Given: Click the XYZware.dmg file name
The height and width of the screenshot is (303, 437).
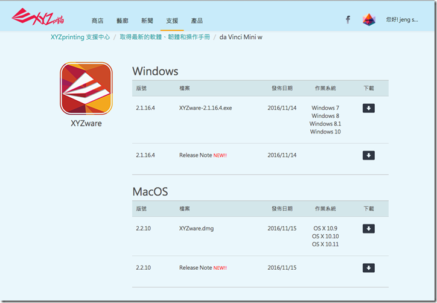Looking at the screenshot, I should click(x=197, y=228).
